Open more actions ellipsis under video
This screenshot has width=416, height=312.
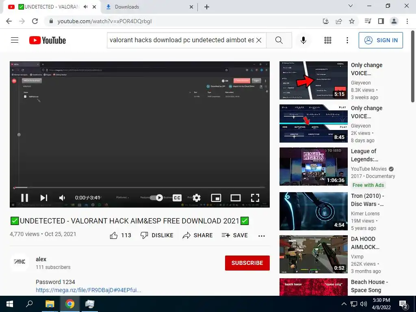(262, 236)
